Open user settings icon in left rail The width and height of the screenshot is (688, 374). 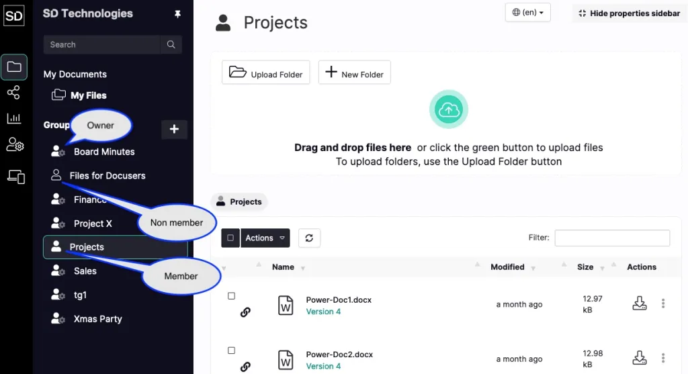coord(15,144)
